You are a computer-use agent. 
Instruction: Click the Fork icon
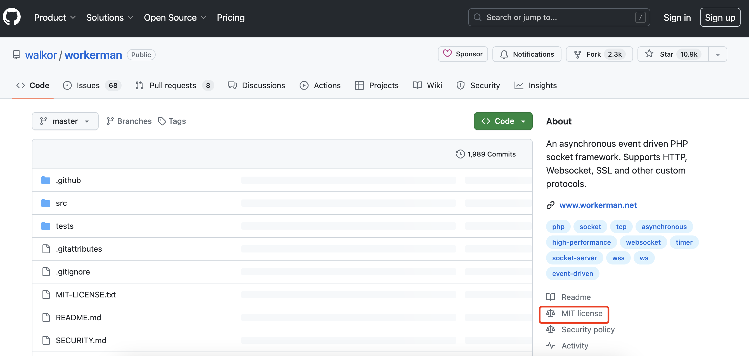(x=577, y=54)
